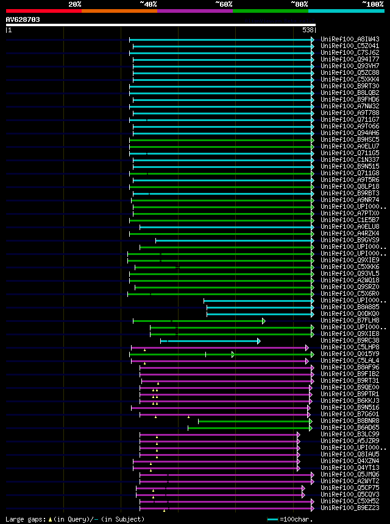Select the UniRef100_Q015Y9 label
This screenshot has height=524, width=390.
point(350,354)
